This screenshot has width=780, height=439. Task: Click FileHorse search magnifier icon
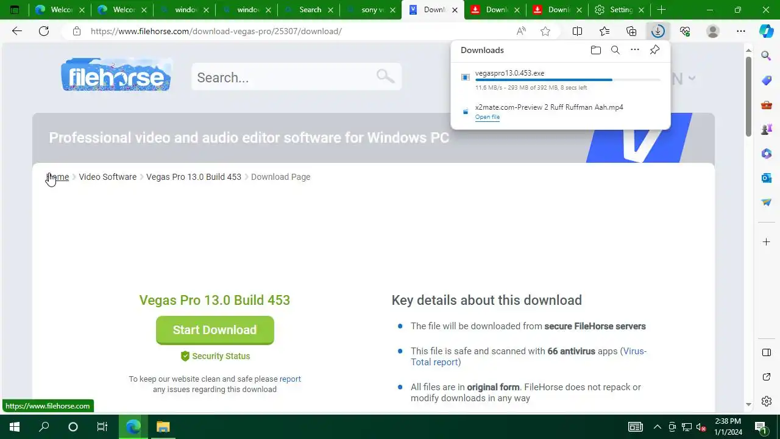coord(385,76)
